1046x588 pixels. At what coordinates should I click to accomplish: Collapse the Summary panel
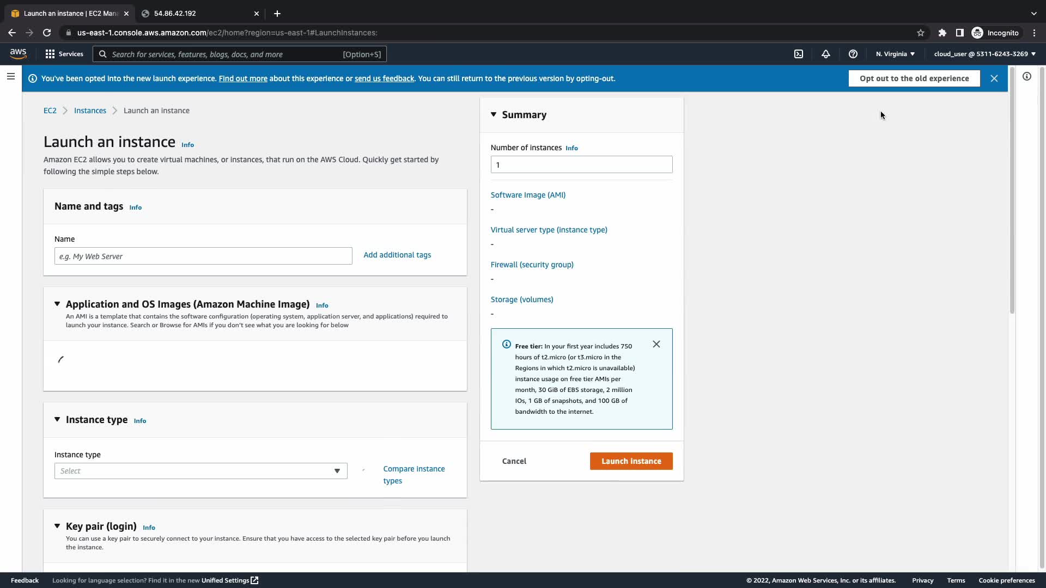click(494, 114)
